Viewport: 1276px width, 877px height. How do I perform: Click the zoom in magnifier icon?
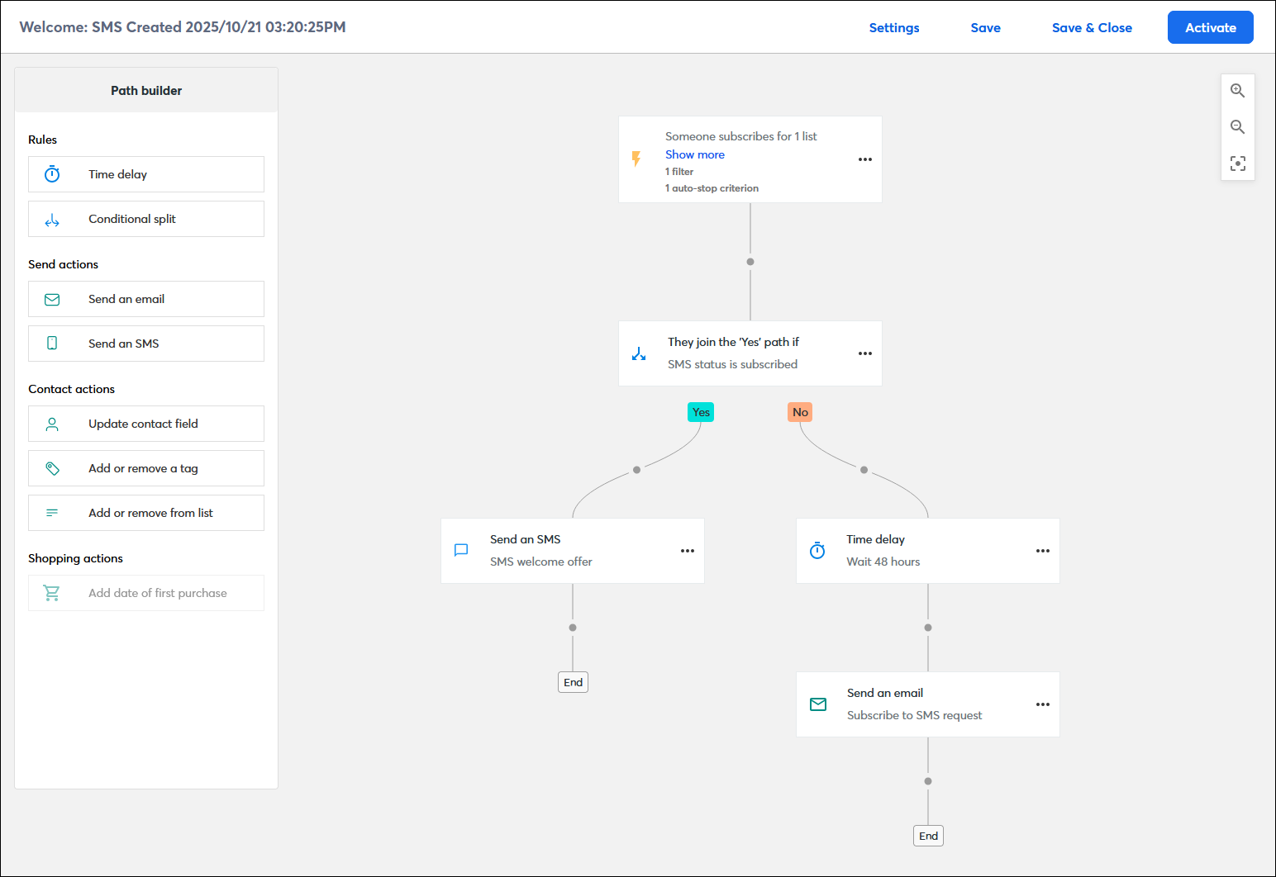1237,91
